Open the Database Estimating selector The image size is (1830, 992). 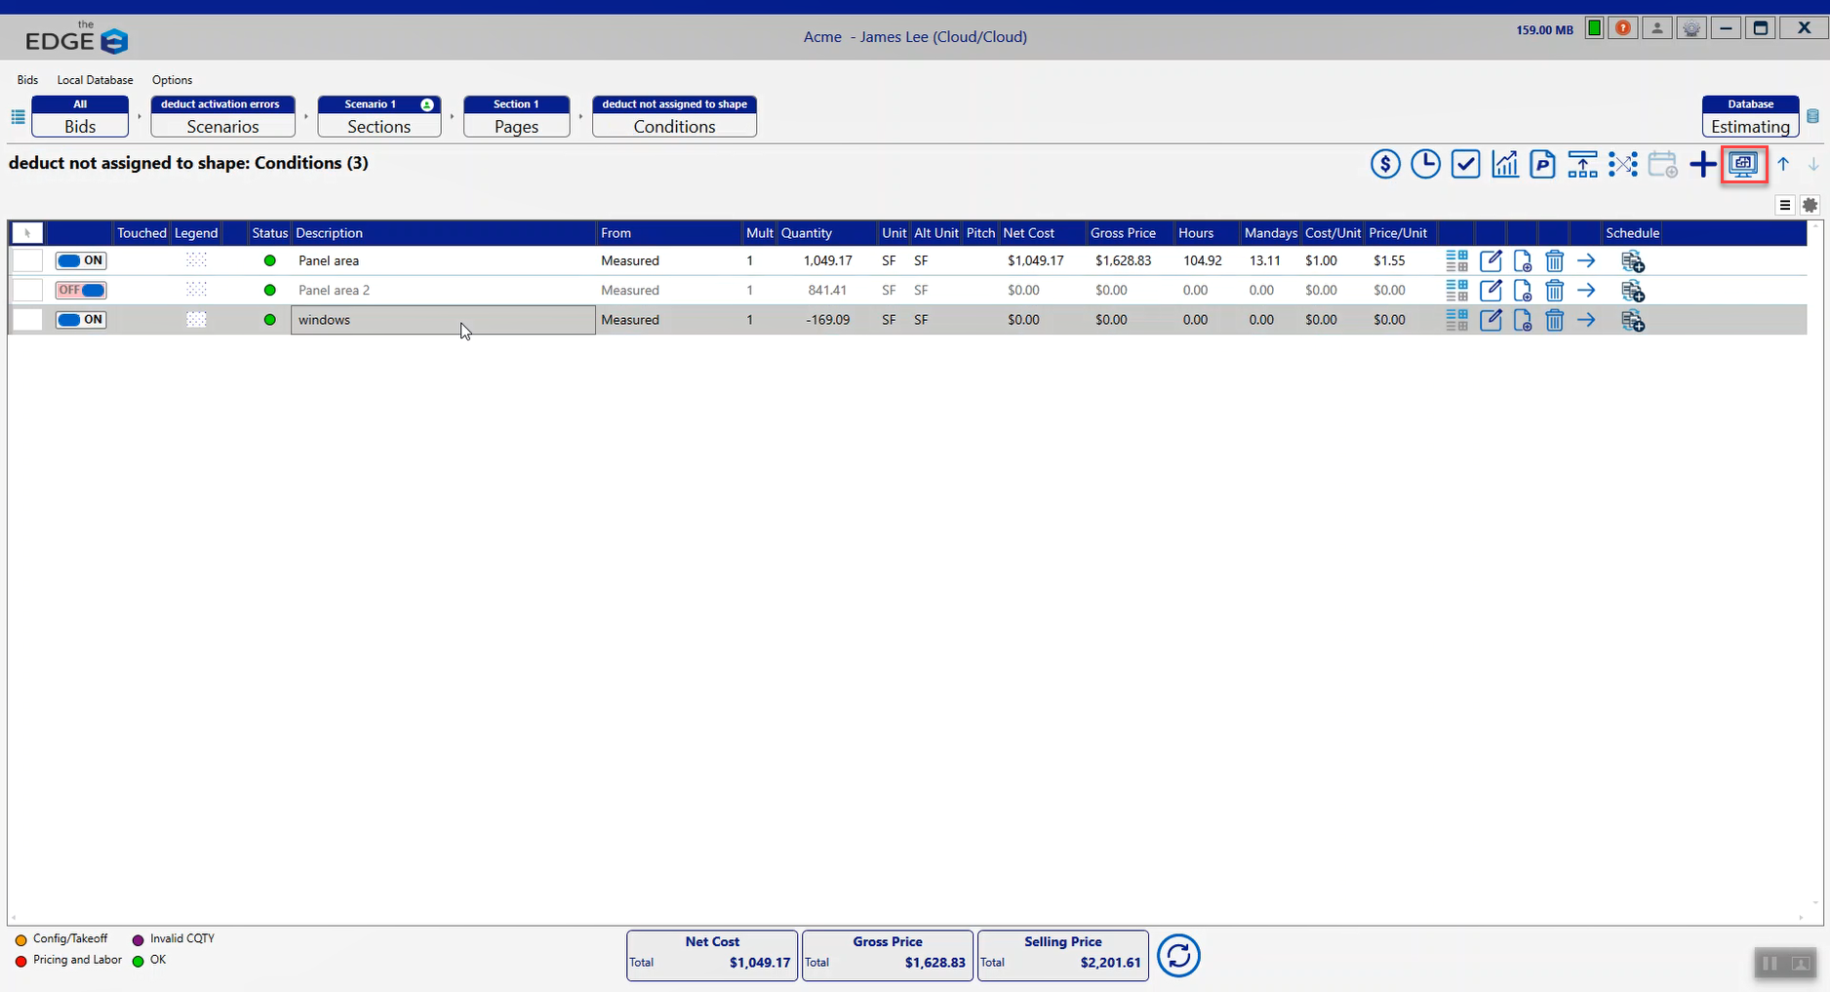(1750, 116)
